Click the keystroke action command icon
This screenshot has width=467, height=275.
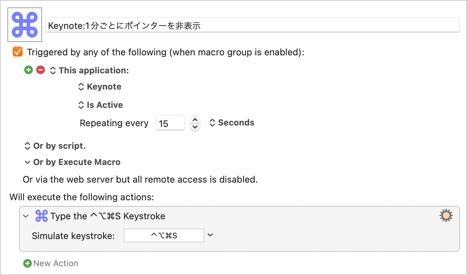pos(42,216)
